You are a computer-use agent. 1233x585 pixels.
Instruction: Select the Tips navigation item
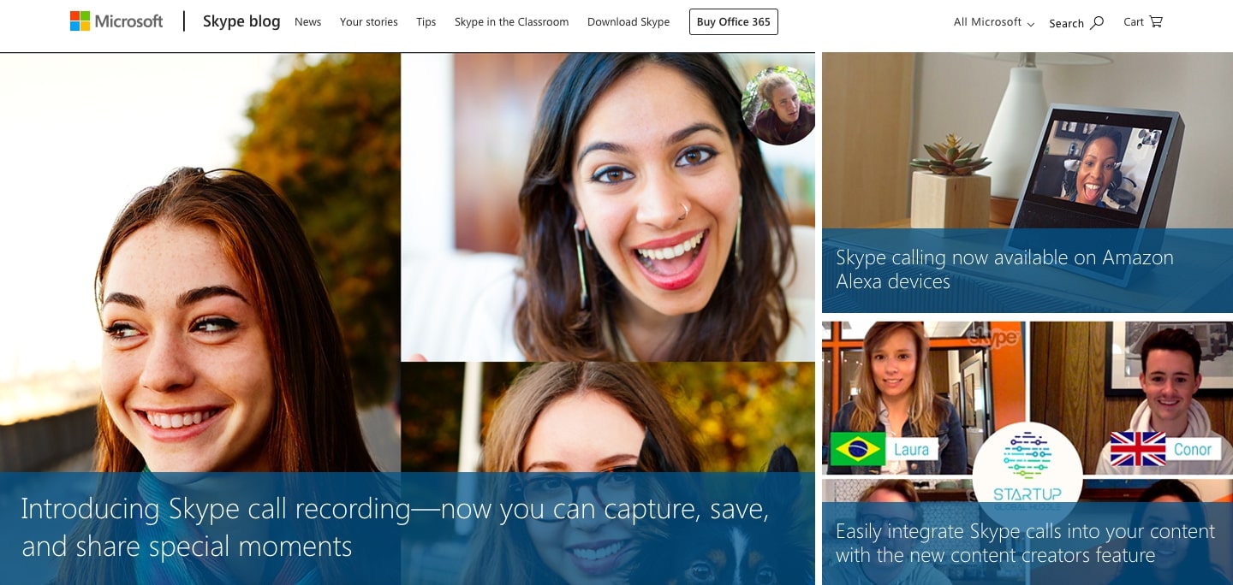tap(426, 22)
